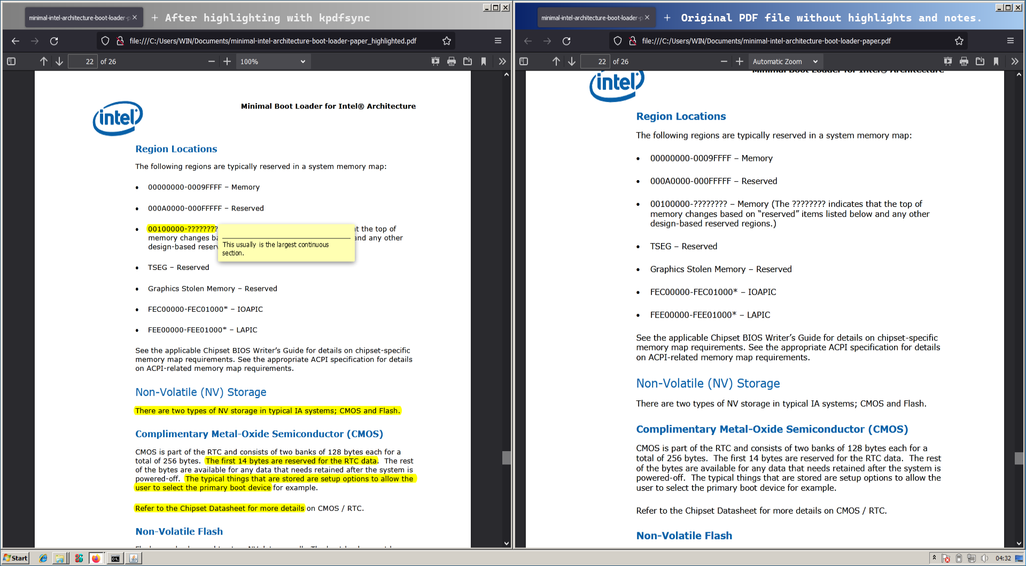Screen dimensions: 1026x566
Task: Open the Firefox application menu in left window
Action: point(498,41)
